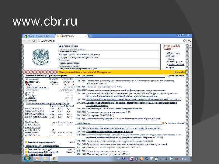Switch to Chrome on the taskbar
Image resolution: width=219 pixels, height=164 pixels.
pos(54,159)
